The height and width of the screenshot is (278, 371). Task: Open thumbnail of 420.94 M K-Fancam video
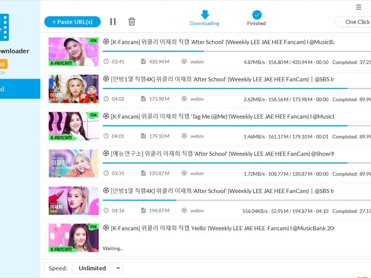pyautogui.click(x=74, y=52)
